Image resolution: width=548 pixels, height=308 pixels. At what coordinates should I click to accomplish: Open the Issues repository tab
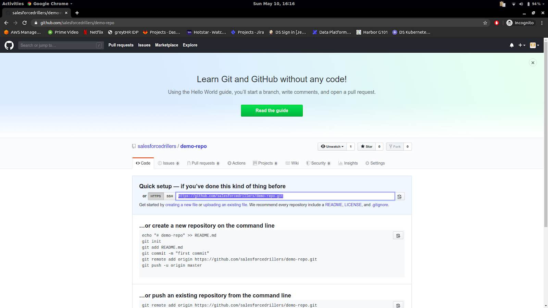(x=169, y=163)
